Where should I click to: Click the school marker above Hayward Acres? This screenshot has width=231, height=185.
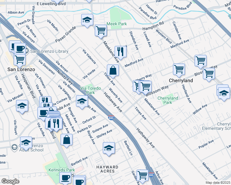coord(109,148)
